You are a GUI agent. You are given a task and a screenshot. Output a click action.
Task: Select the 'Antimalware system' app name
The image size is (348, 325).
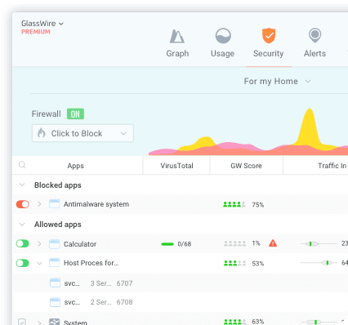pyautogui.click(x=96, y=204)
